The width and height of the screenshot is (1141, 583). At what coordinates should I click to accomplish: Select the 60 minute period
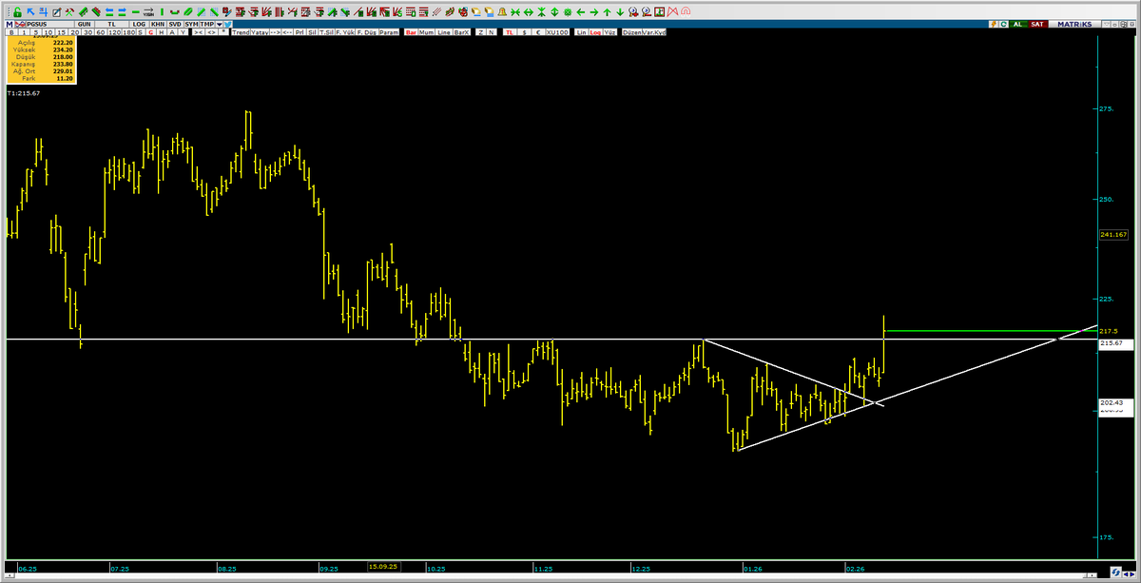[x=99, y=31]
